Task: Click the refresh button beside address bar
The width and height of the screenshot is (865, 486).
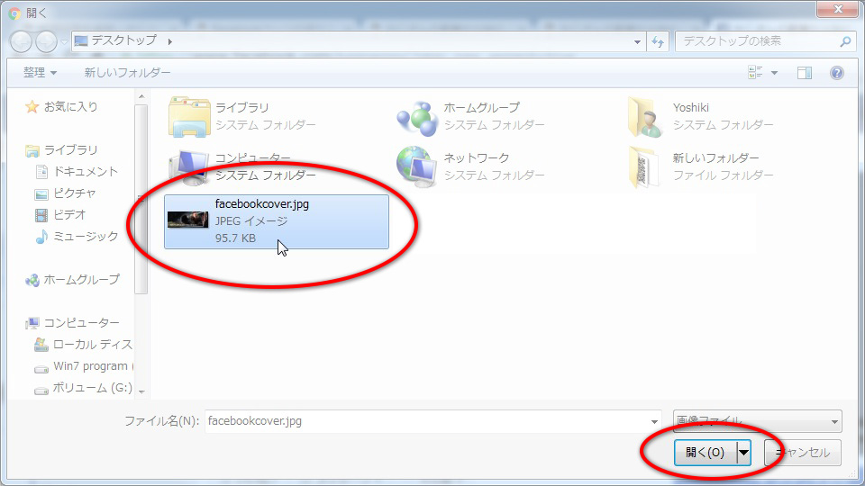Action: coord(658,41)
